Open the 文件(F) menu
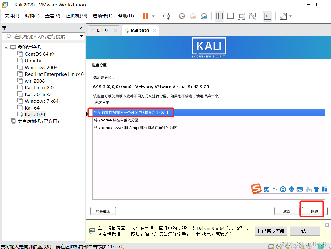The width and height of the screenshot is (331, 249). pos(12,16)
